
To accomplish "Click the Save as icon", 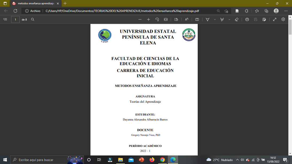I will [264, 19].
